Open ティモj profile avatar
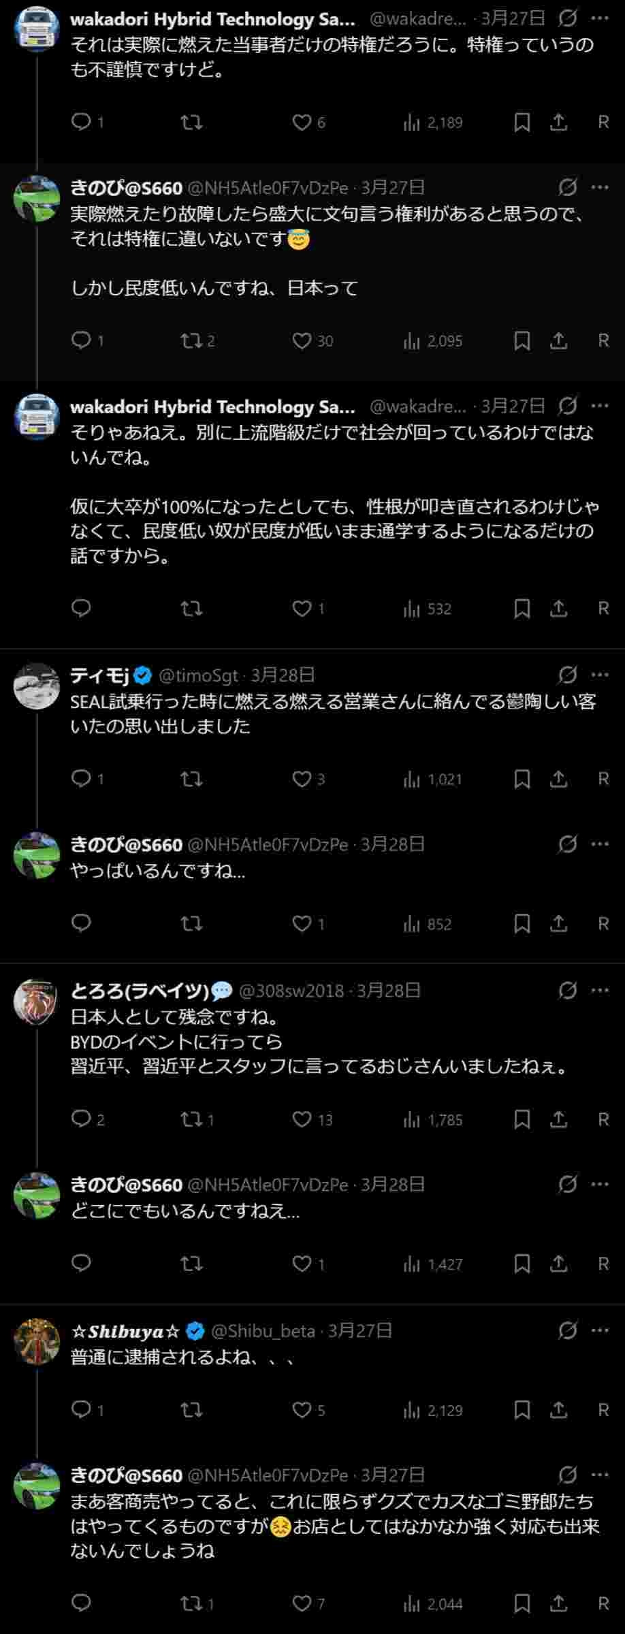Screen dimensions: 625x1634 37,686
